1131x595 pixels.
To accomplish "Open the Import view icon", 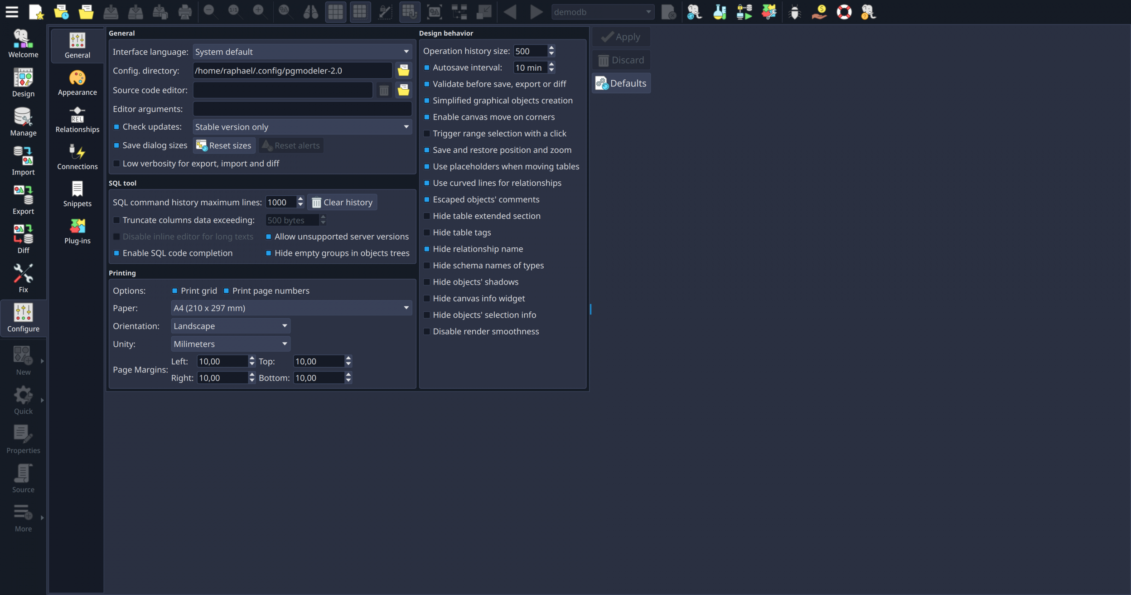I will [x=23, y=160].
